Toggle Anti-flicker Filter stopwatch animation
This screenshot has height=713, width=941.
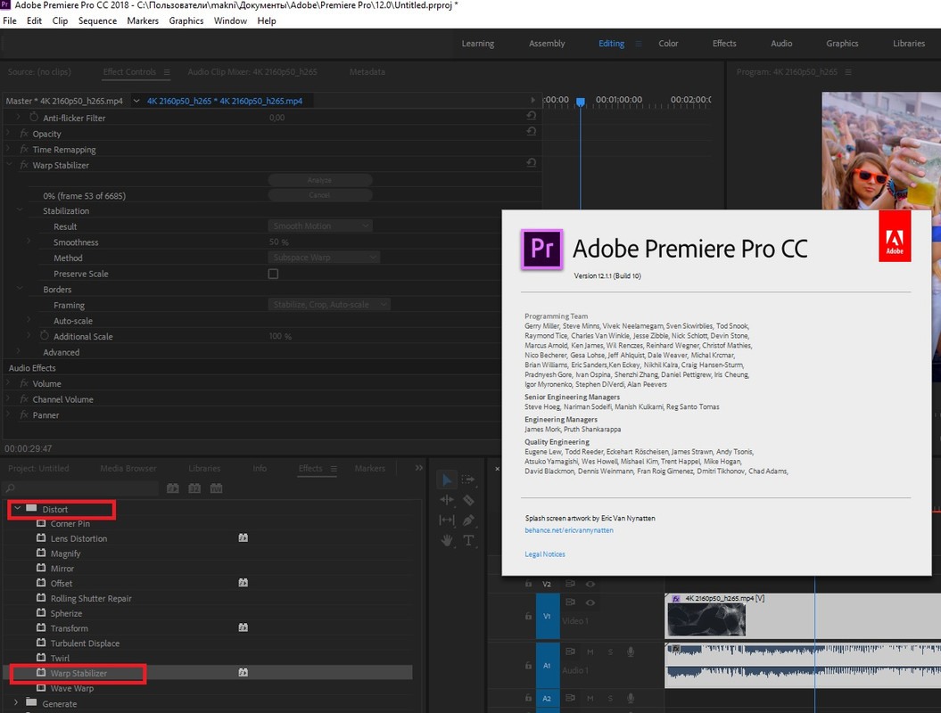(34, 117)
